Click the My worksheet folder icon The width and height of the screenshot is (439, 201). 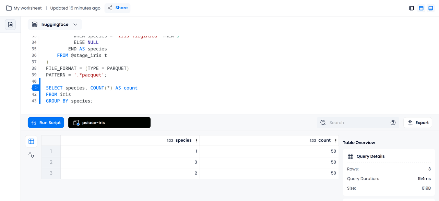(9, 8)
